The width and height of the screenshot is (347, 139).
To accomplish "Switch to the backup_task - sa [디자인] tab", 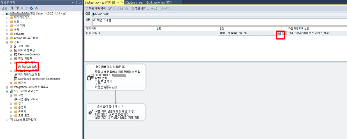I will (x=100, y=2).
